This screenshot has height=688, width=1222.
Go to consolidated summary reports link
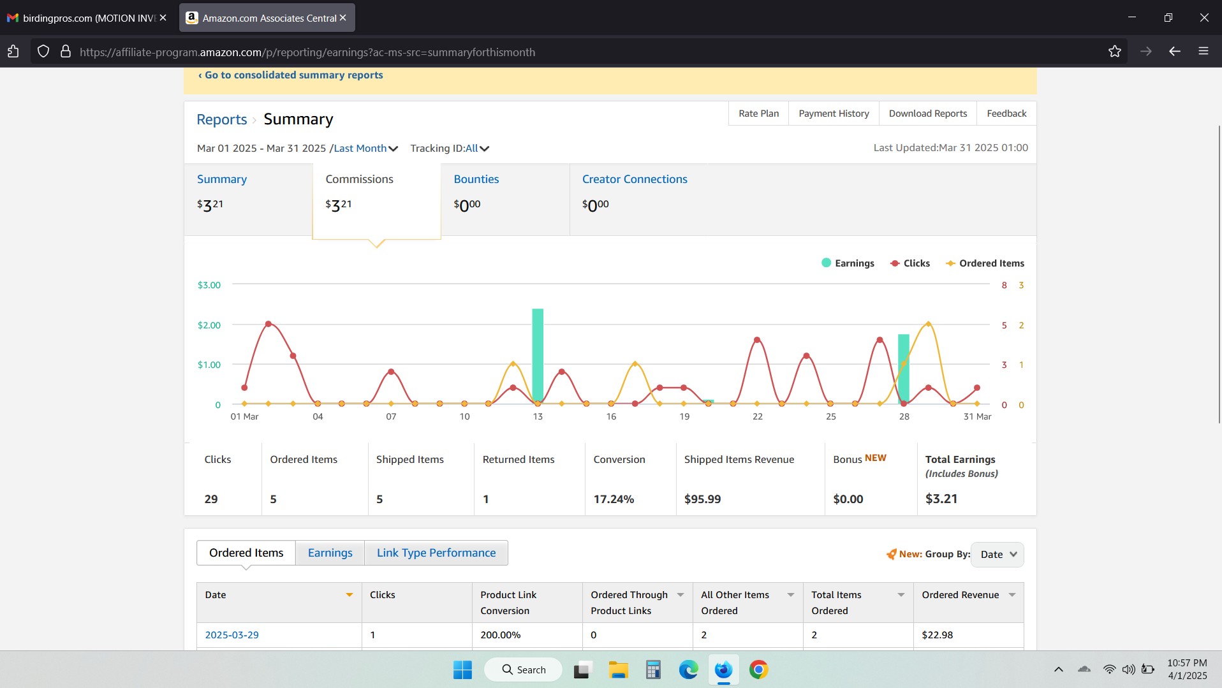[290, 75]
